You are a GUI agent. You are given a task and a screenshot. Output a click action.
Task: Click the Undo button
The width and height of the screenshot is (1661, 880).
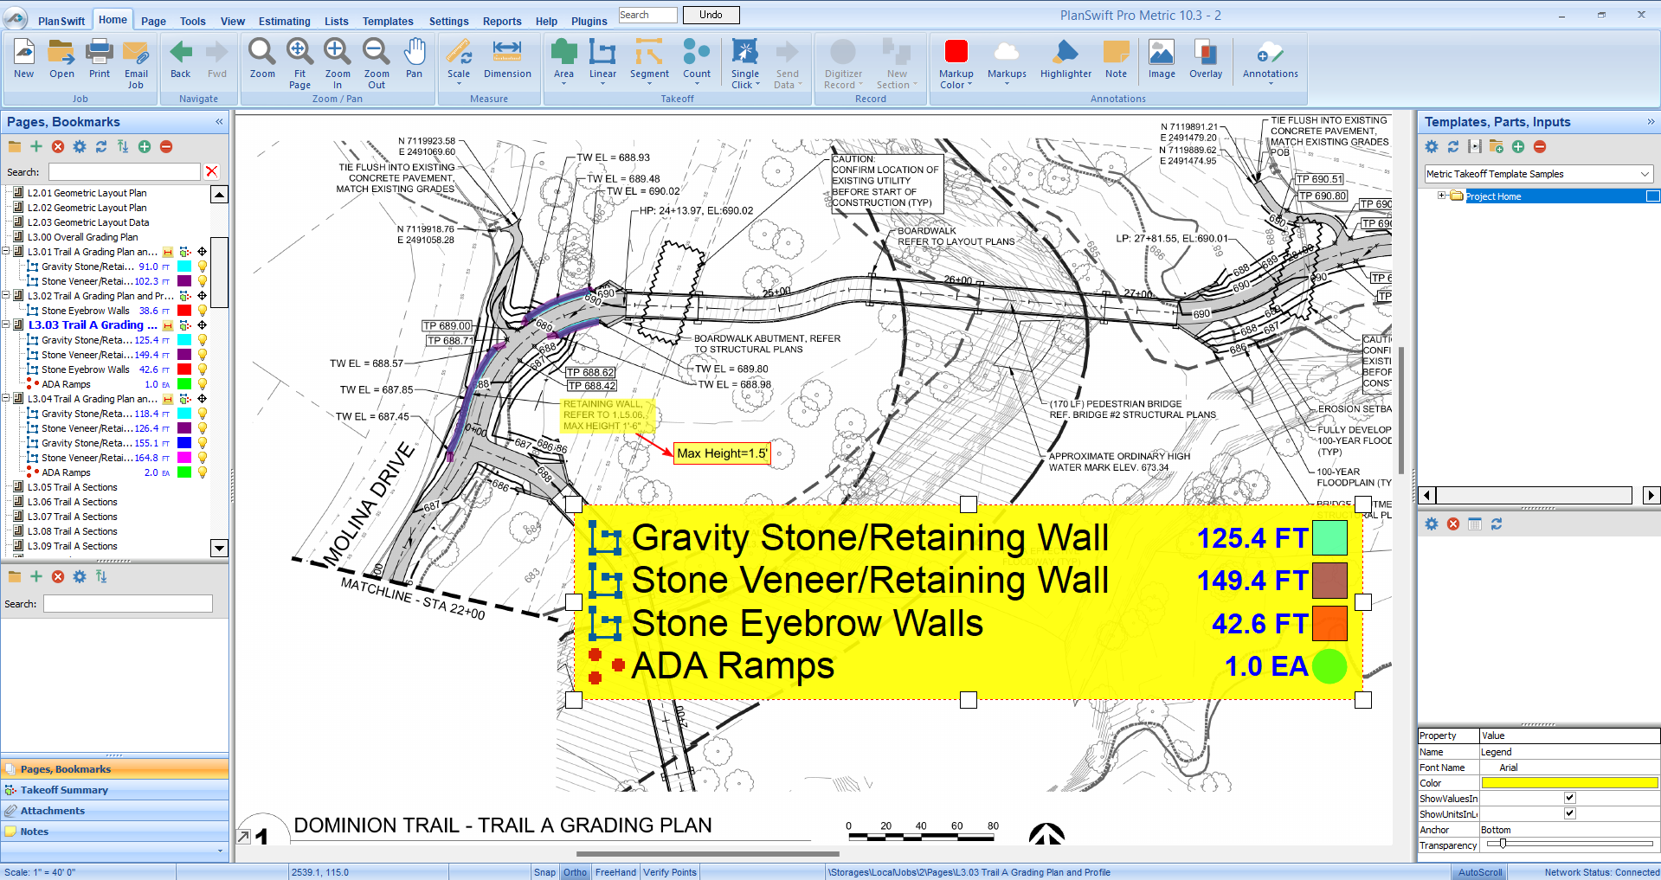tap(711, 15)
